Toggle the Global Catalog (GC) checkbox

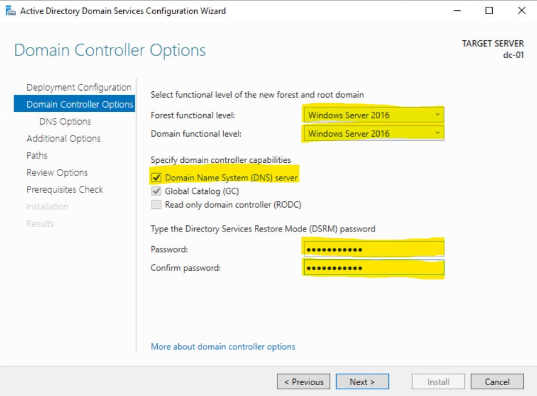[x=156, y=191]
